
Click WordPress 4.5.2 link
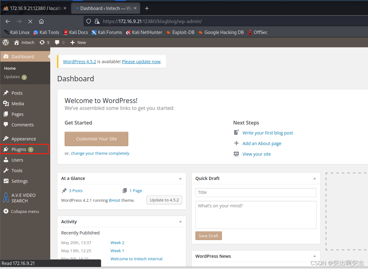tap(80, 62)
